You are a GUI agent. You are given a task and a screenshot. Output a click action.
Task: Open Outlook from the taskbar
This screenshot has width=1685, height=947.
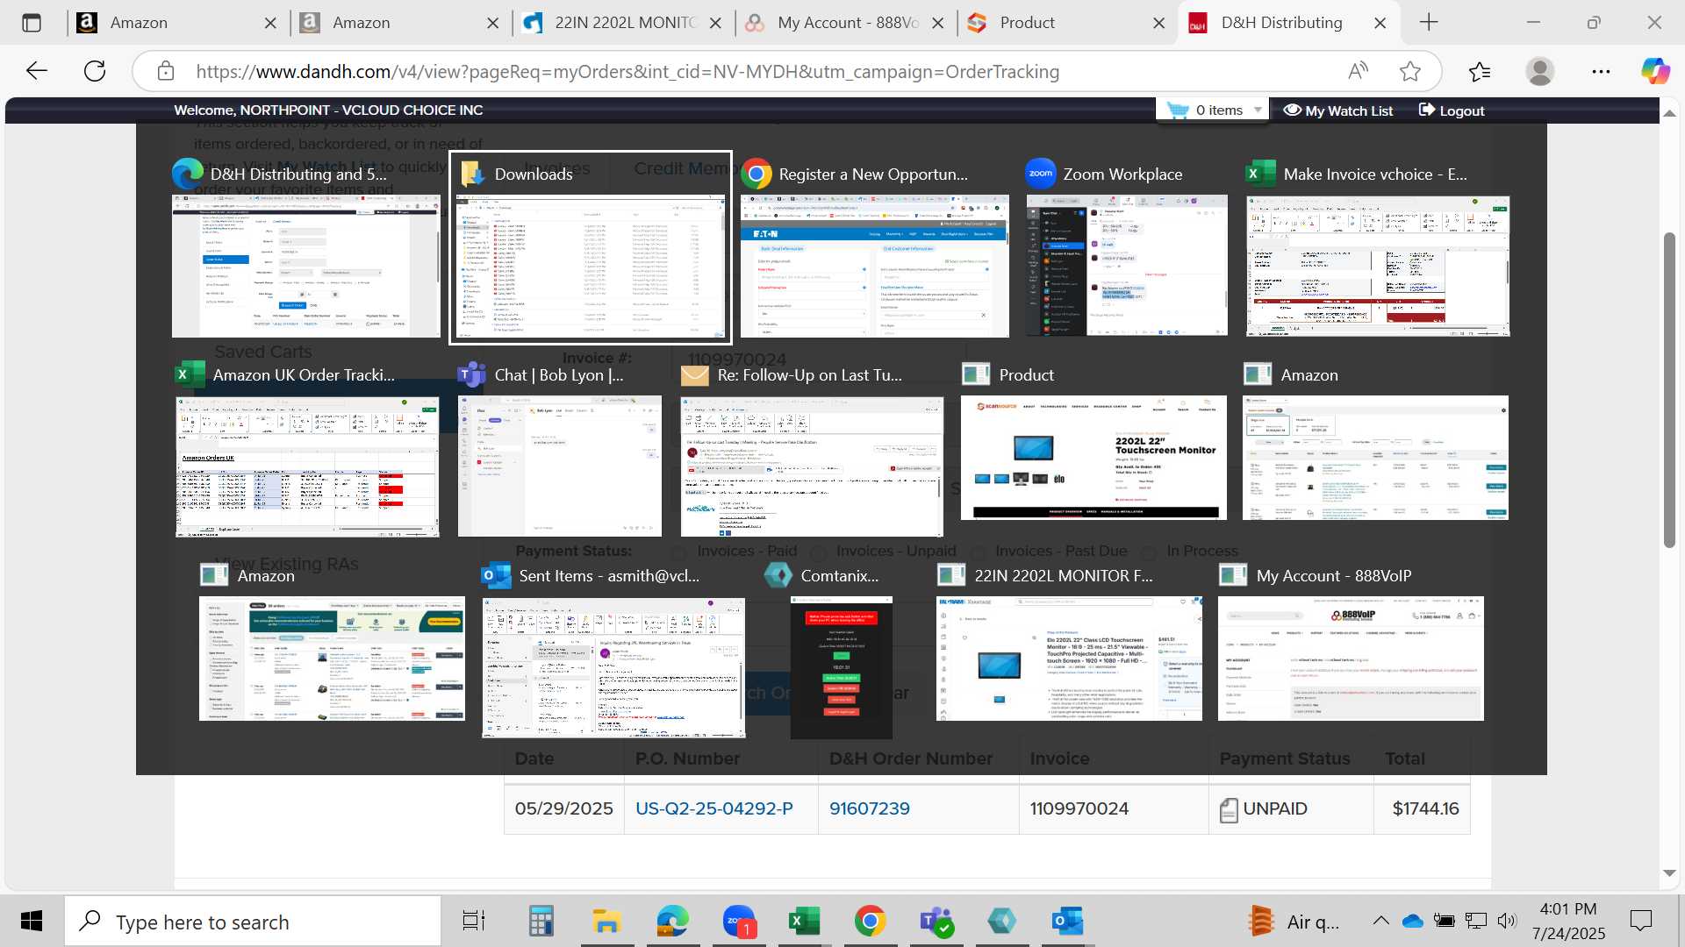point(1068,922)
